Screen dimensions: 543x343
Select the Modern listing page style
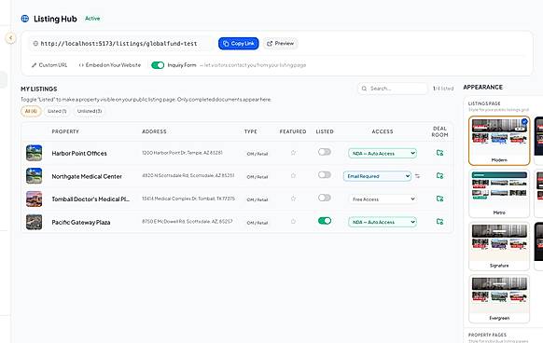[x=499, y=141]
